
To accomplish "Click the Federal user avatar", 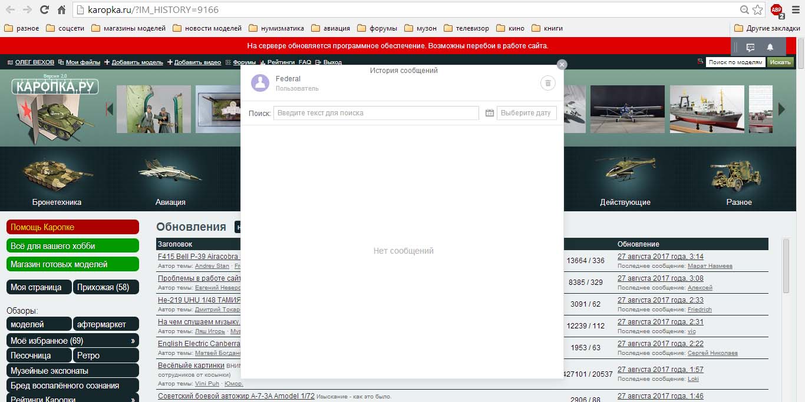I will [x=260, y=84].
